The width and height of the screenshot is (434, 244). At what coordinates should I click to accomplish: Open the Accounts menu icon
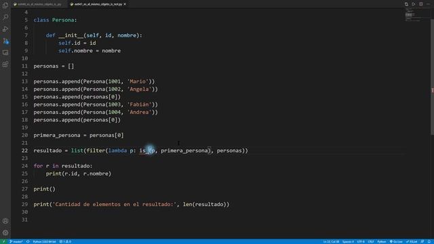click(5, 221)
